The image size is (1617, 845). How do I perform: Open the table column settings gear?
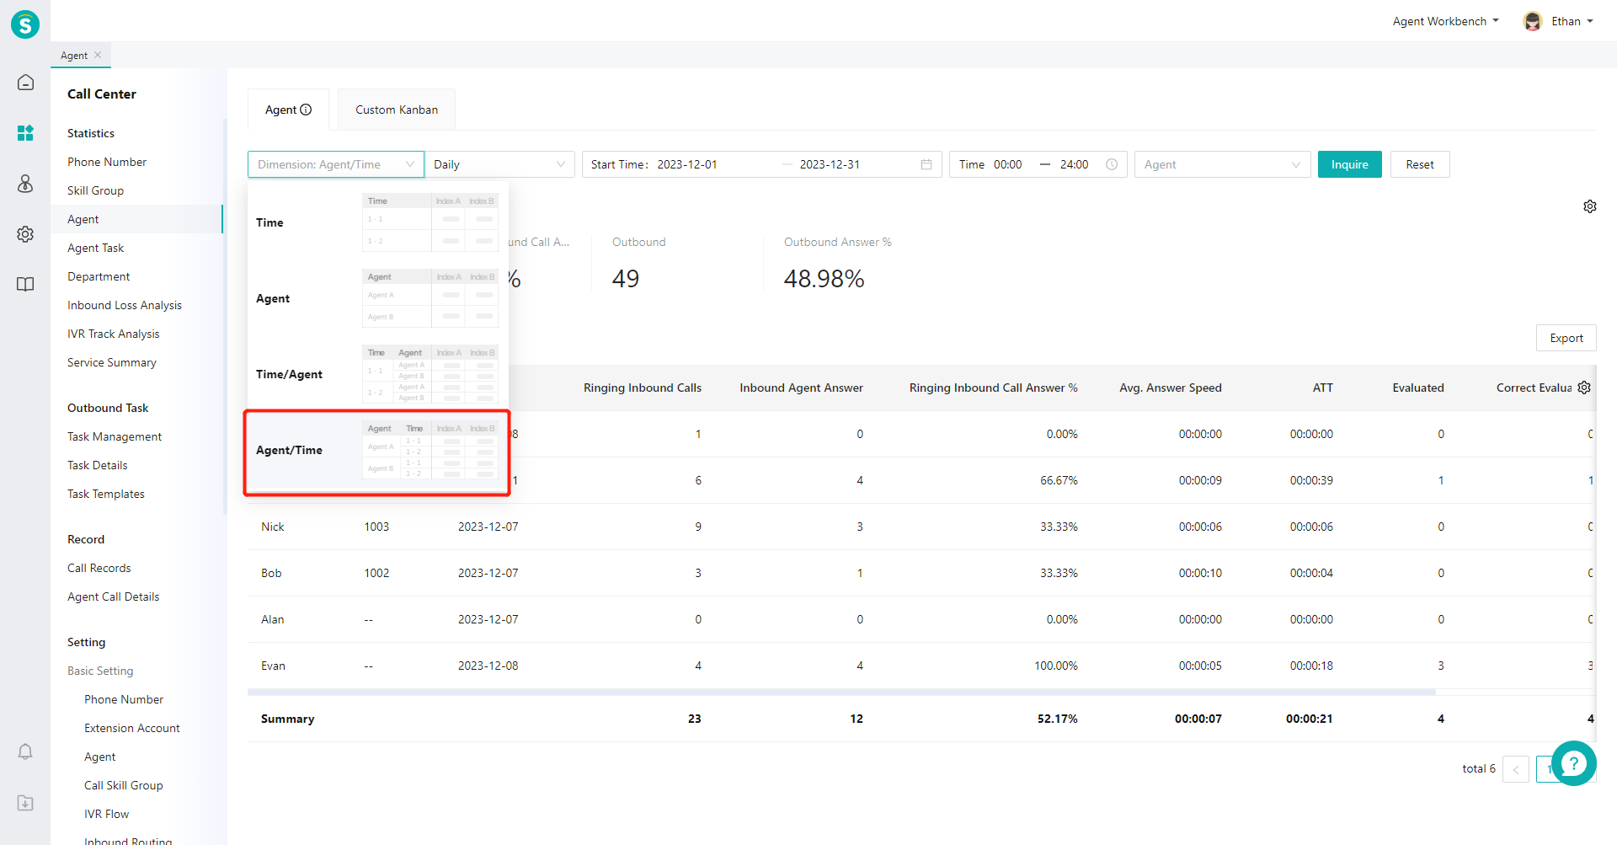pos(1584,388)
